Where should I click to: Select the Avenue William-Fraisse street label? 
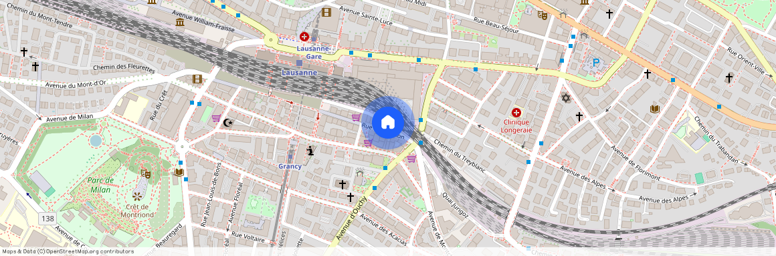203,21
